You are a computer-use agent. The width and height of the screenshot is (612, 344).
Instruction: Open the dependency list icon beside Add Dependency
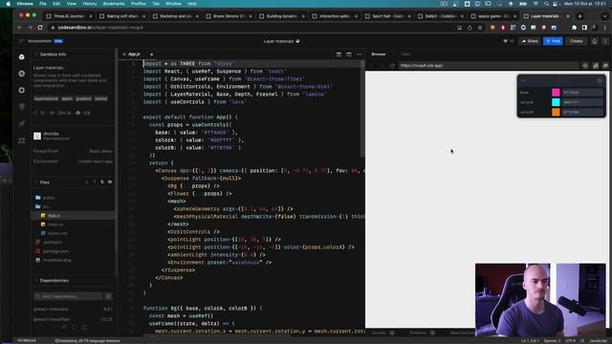(108, 296)
